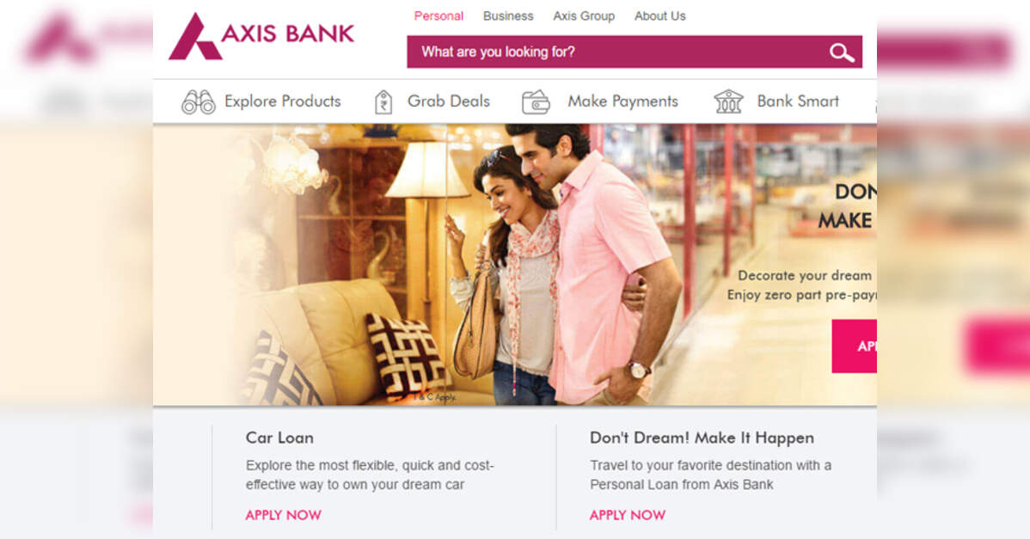Click the pink Apply button on the banner
This screenshot has width=1030, height=539.
tap(854, 346)
